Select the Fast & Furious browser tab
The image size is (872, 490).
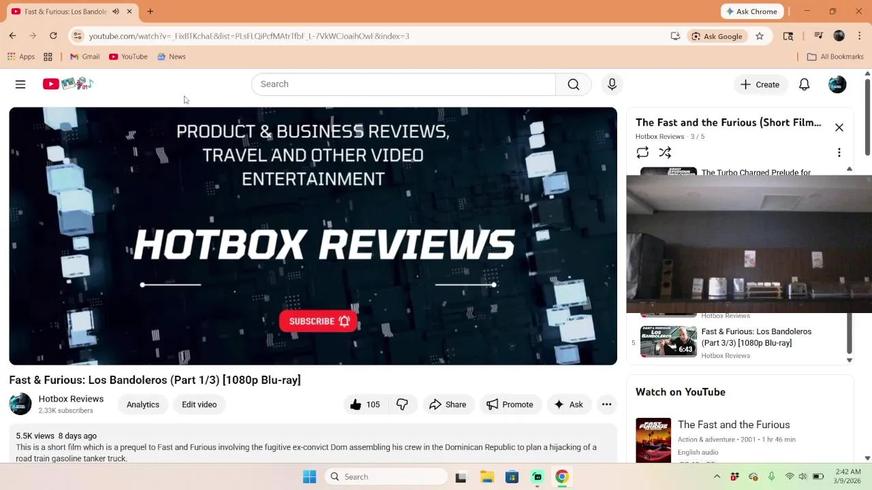click(71, 12)
